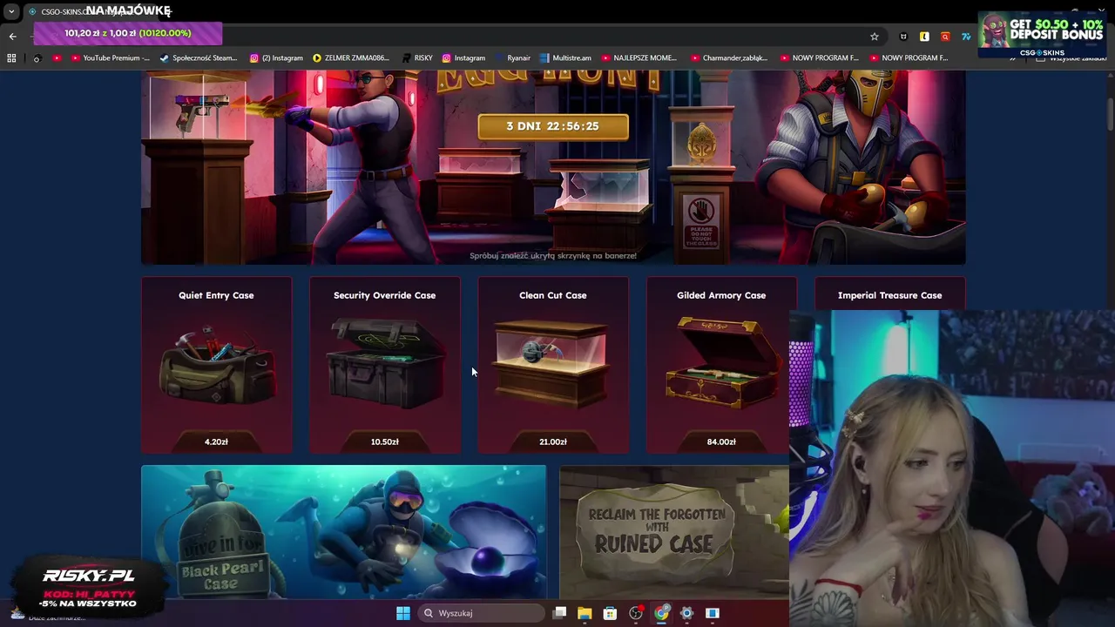Open the (2) Instagram bookmark
This screenshot has width=1115, height=627.
pyautogui.click(x=276, y=58)
